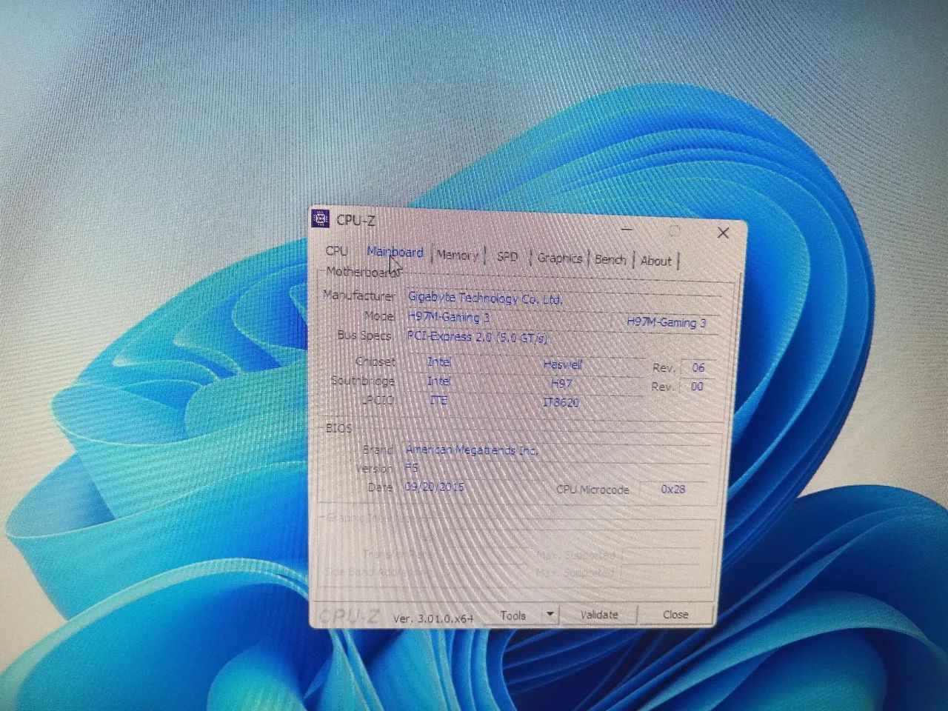Select the manufacturer value Gigabyte Technology Co. Ltd.
Screen dimensions: 948x711
(x=485, y=298)
